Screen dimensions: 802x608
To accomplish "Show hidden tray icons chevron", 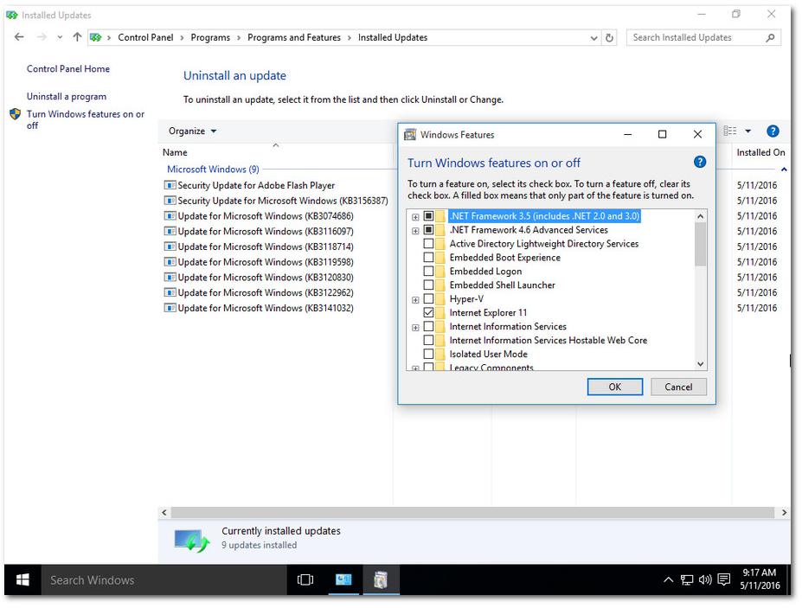I will (668, 579).
